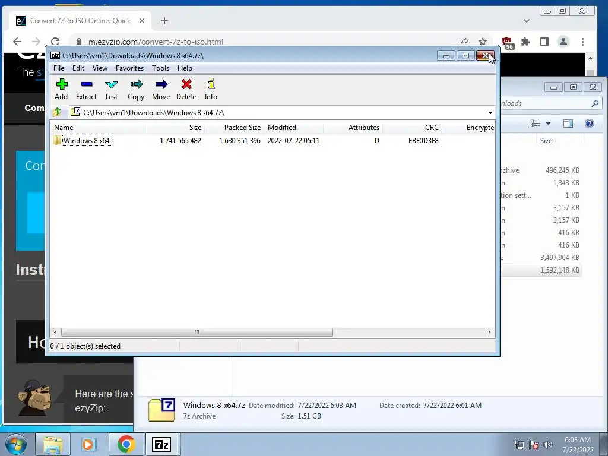
Task: Go up one folder level in 7-Zip
Action: [57, 112]
